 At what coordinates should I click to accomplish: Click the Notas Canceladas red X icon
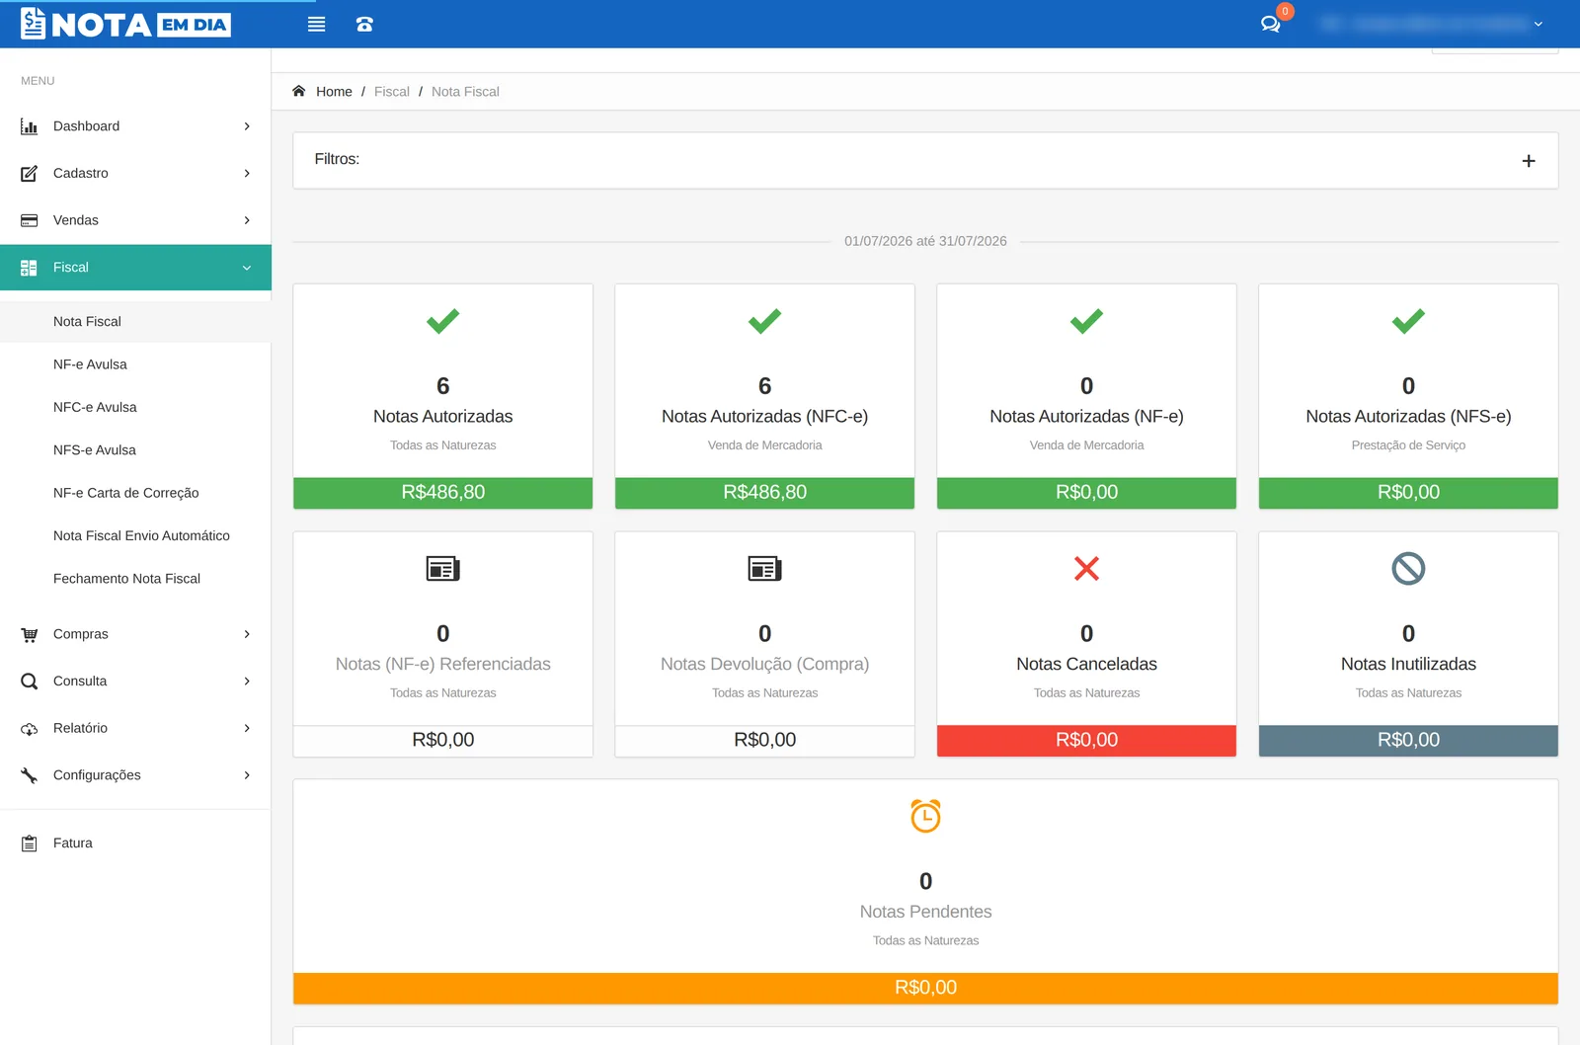[1086, 568]
